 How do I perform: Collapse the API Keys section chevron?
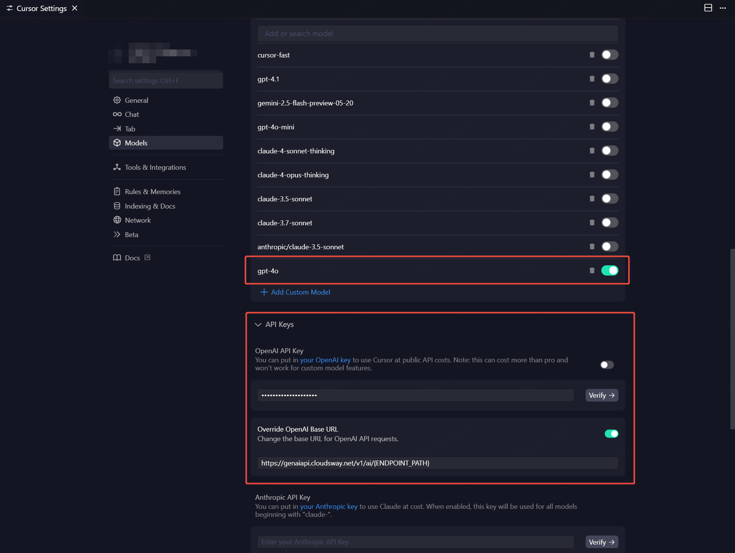click(x=258, y=325)
